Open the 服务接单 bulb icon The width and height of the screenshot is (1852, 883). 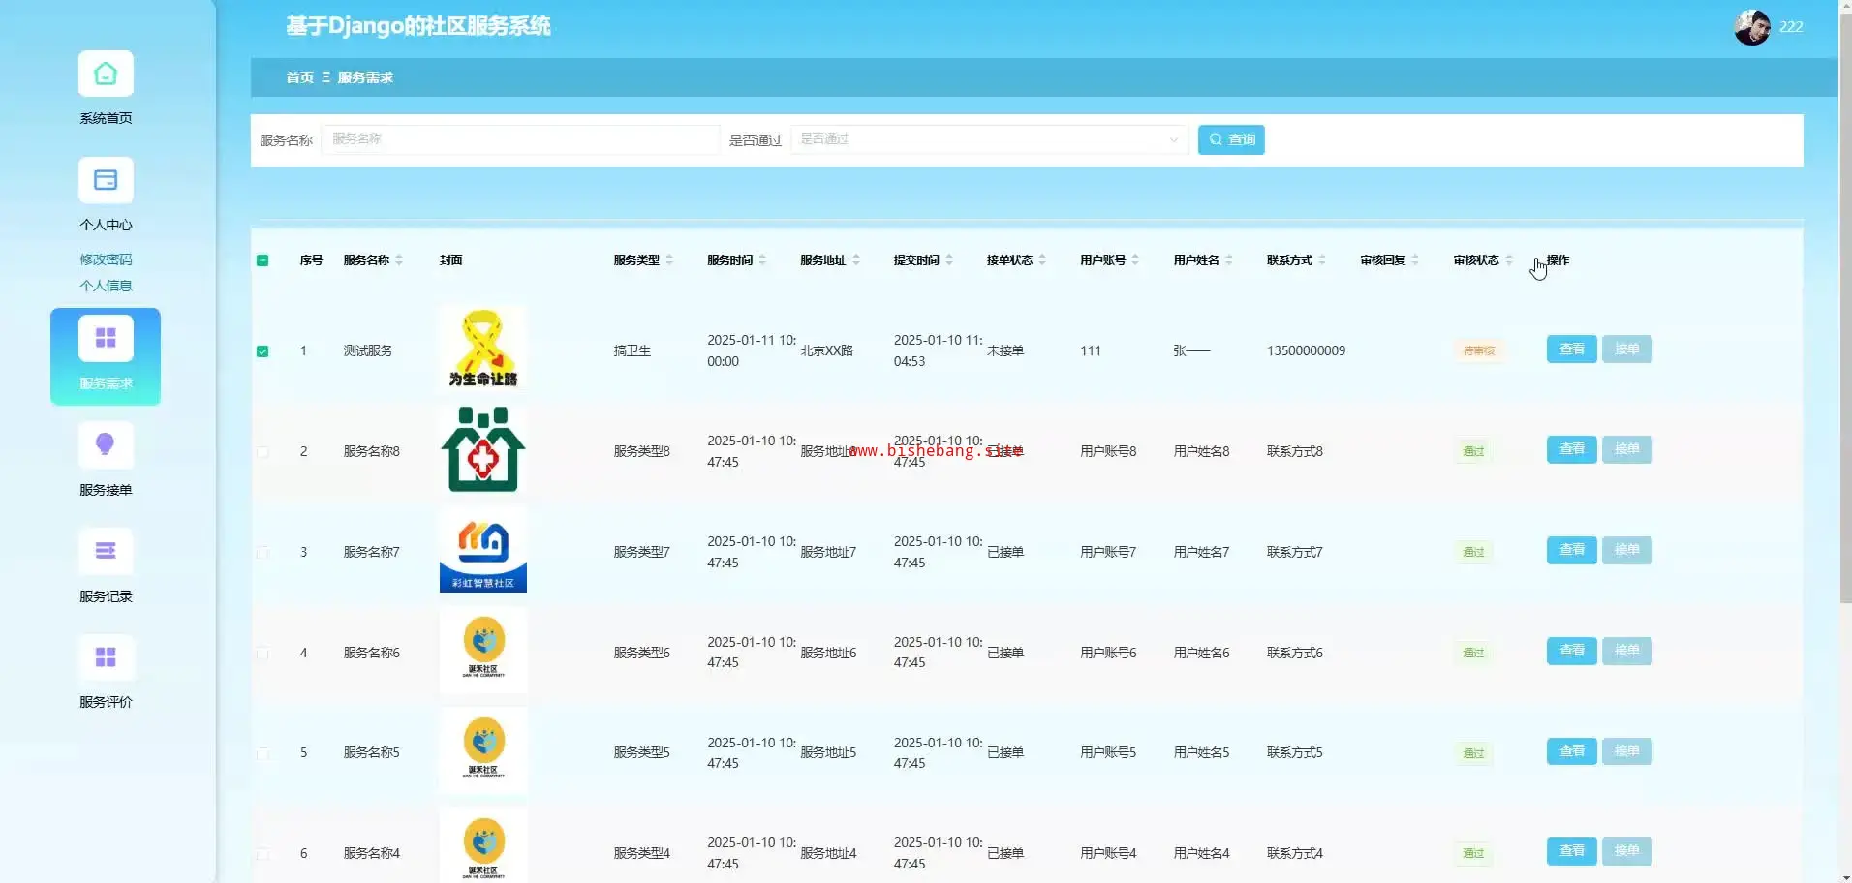click(x=106, y=445)
